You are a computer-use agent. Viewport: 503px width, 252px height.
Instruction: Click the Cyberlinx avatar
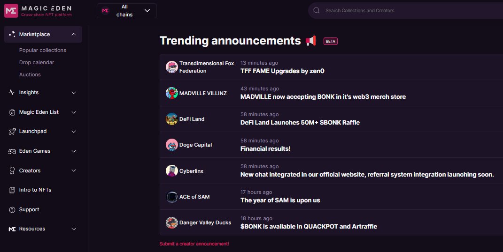pyautogui.click(x=171, y=171)
